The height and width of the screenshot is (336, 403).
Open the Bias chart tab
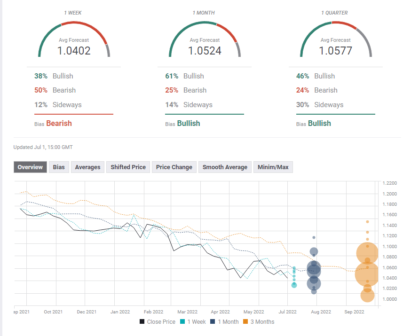coord(59,167)
